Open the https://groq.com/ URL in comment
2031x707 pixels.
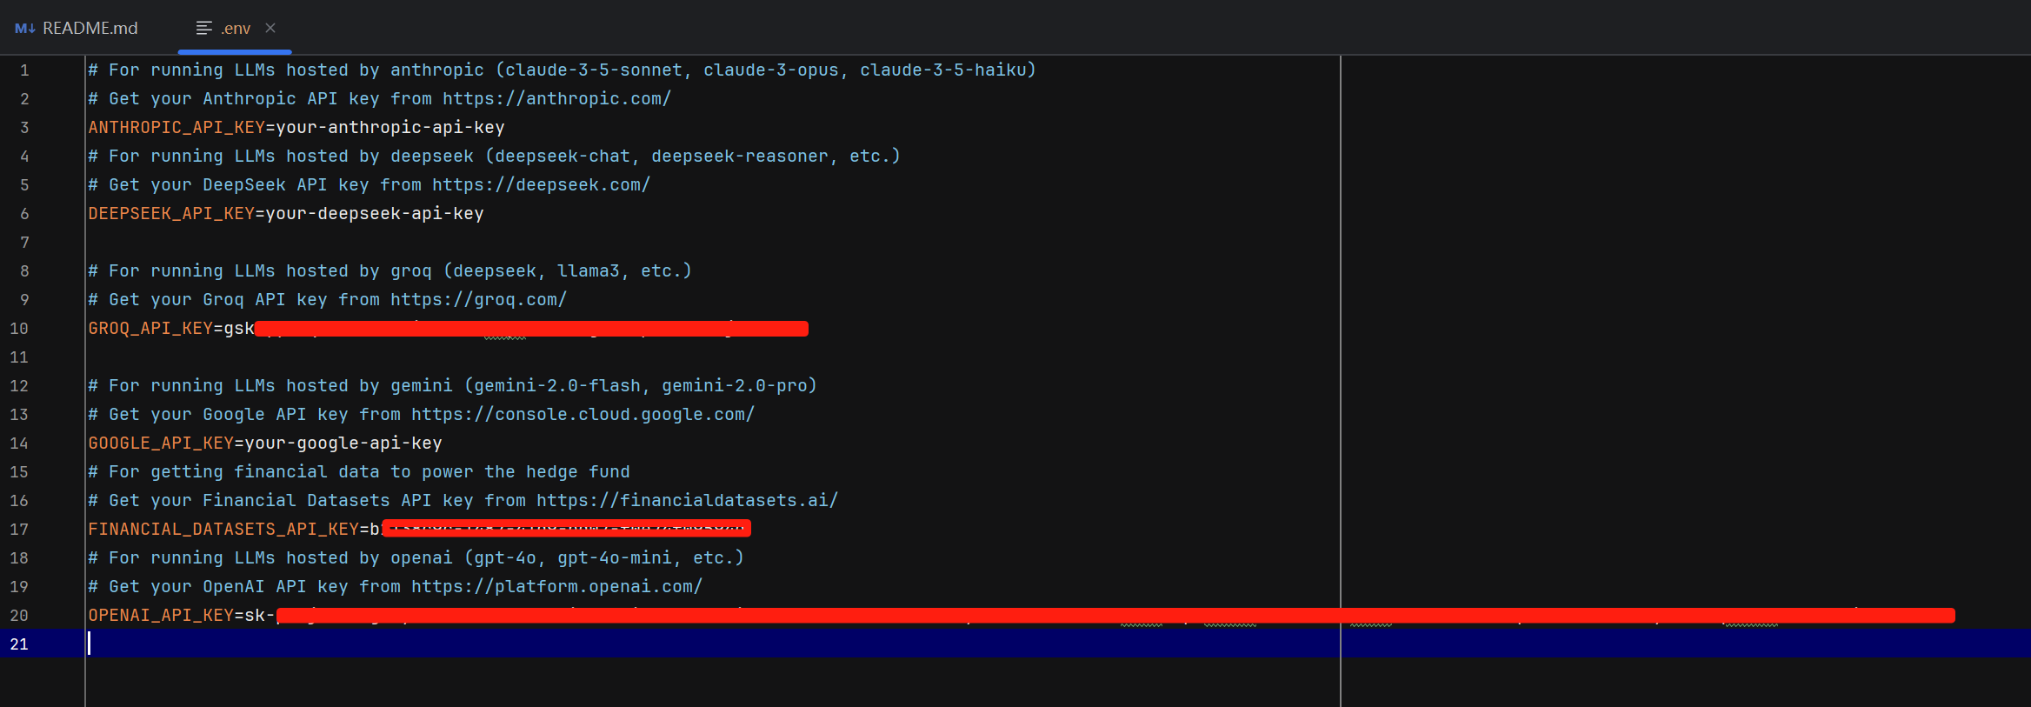click(x=479, y=299)
